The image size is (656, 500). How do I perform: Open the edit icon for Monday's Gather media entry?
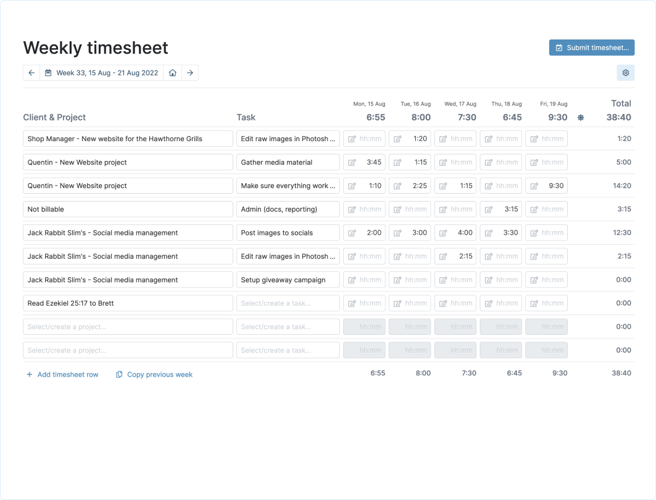[x=351, y=162]
